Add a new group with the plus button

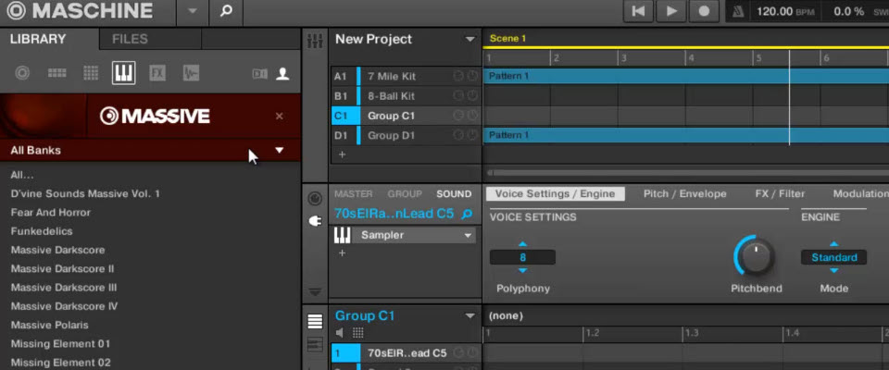click(x=342, y=154)
